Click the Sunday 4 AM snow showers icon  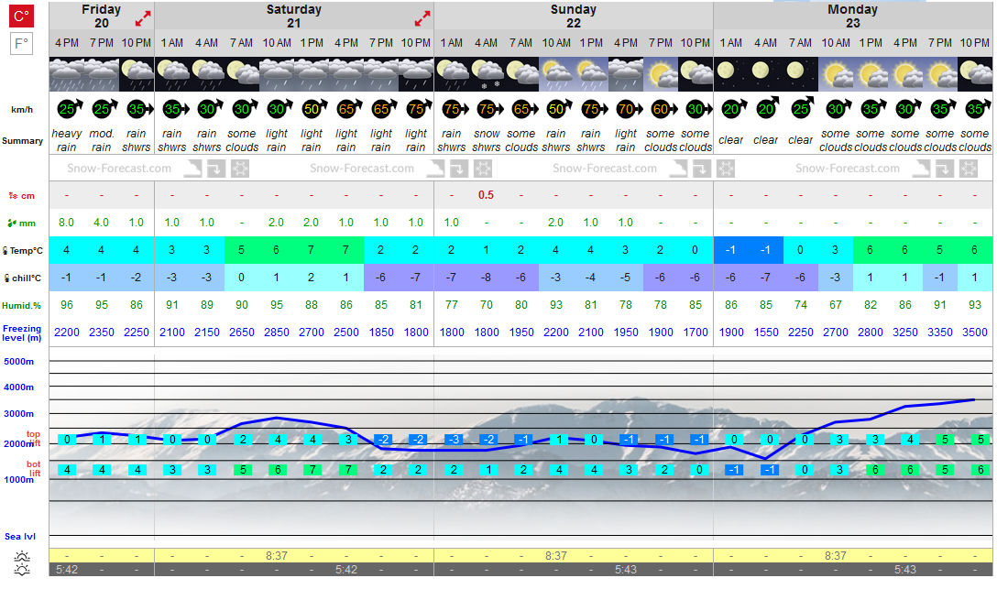487,74
